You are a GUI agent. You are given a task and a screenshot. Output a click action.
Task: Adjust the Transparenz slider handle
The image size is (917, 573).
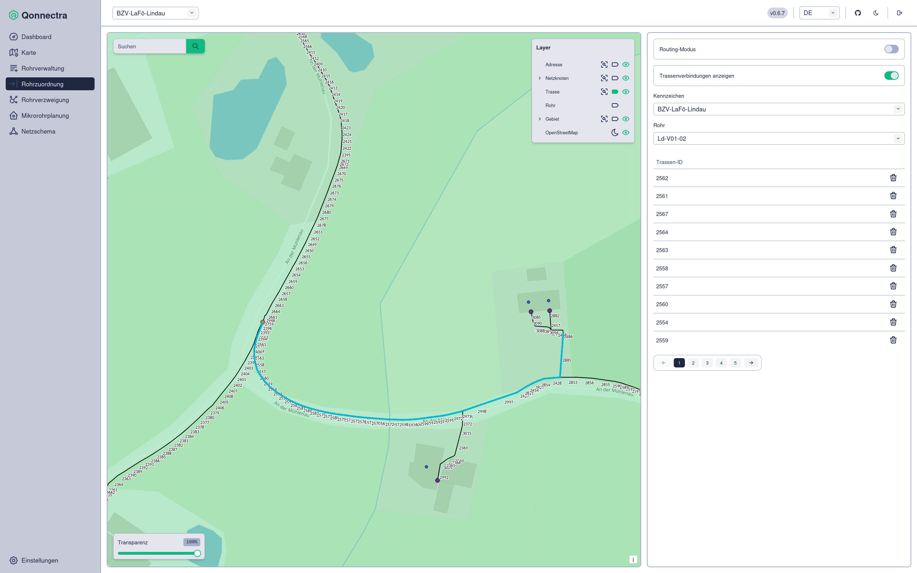(x=197, y=553)
